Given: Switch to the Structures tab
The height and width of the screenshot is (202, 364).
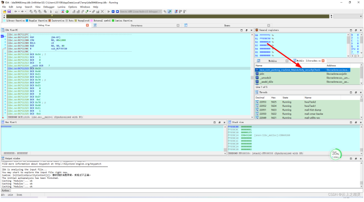Looking at the screenshot, I should tap(136, 25).
